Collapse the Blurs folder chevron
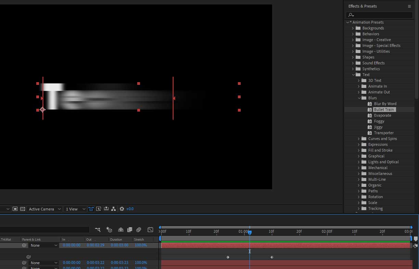This screenshot has height=269, width=419. (x=359, y=98)
